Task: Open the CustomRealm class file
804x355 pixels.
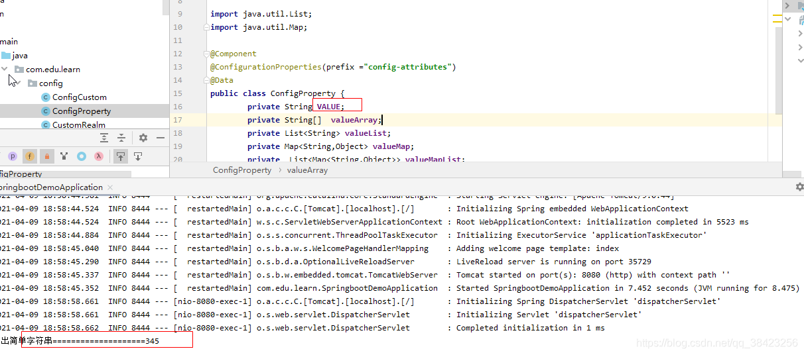Action: pyautogui.click(x=79, y=125)
